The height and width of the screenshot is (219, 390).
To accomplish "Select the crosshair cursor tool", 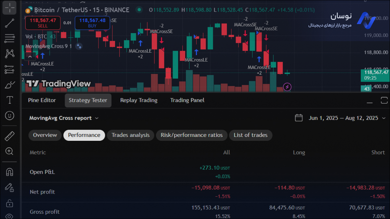I will 10,8.
